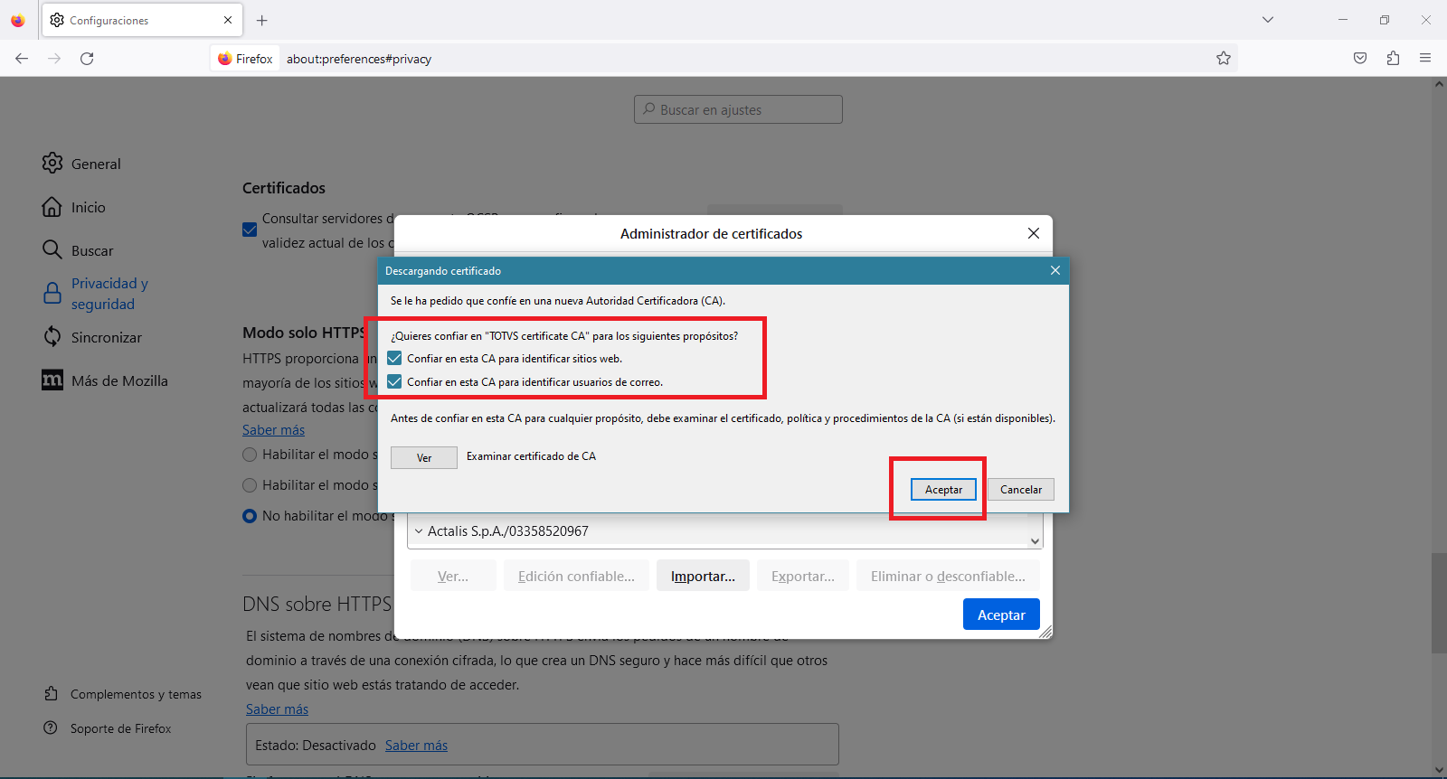
Task: Open Saber más link beside Estado: Desactivado
Action: [x=416, y=746]
